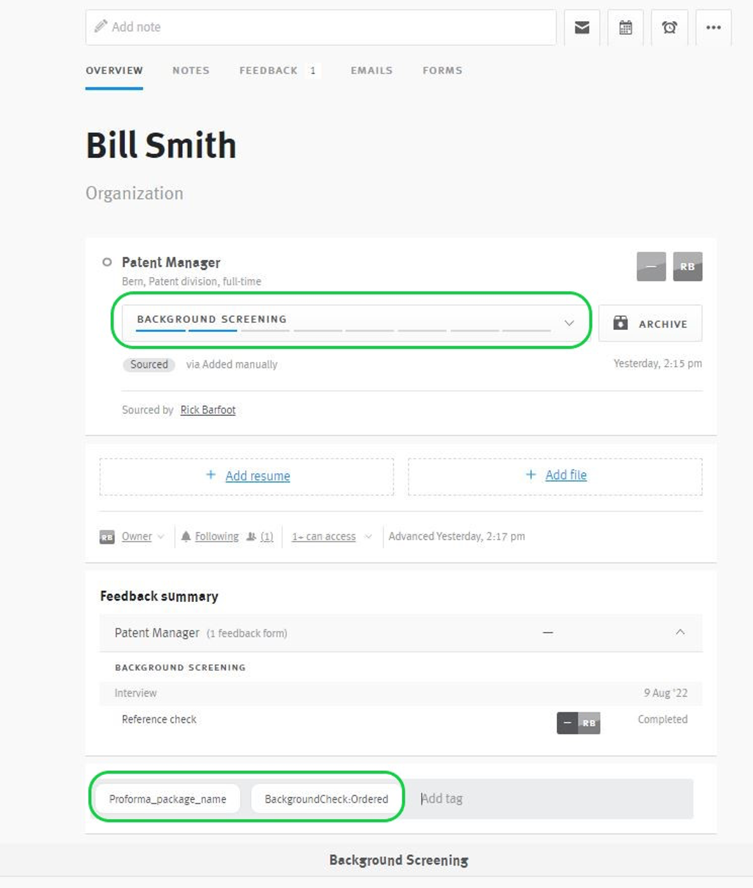The width and height of the screenshot is (753, 888).
Task: Click the Add resume link
Action: 257,476
